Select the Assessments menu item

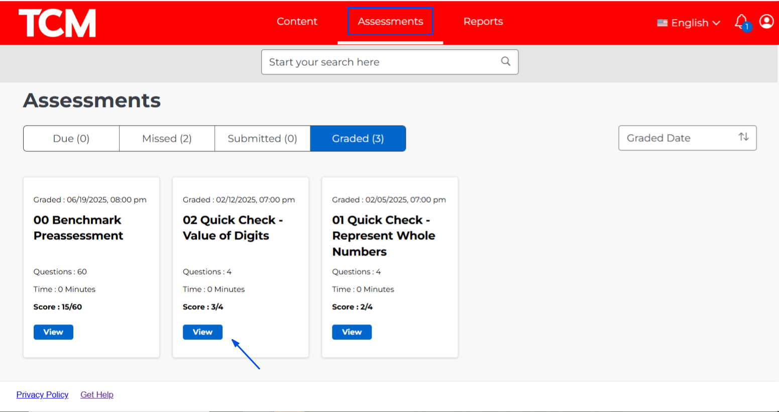click(390, 22)
